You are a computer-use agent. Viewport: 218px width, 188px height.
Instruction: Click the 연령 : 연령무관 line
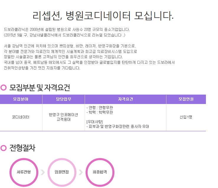(x=100, y=108)
